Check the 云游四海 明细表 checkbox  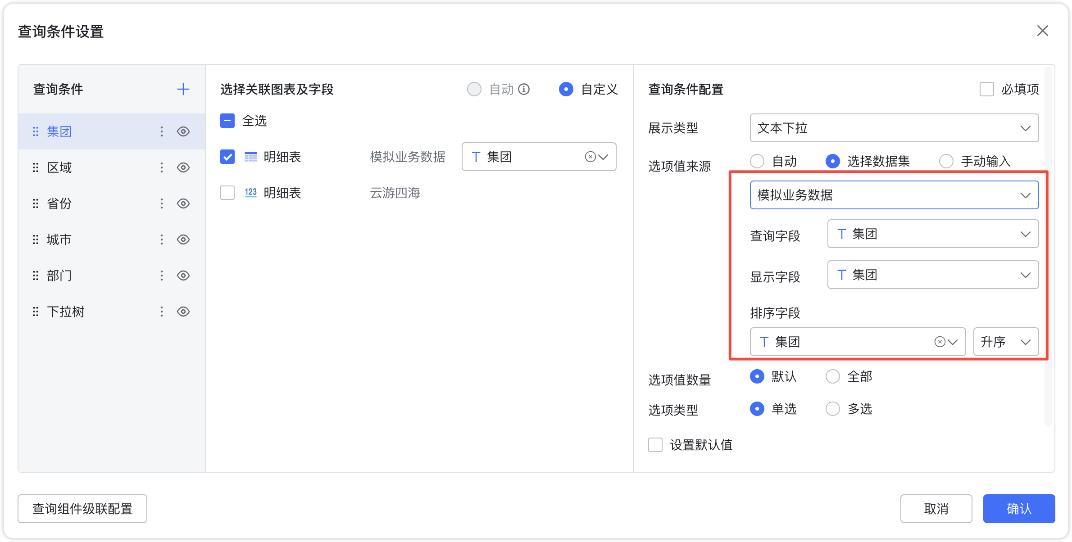click(x=227, y=193)
